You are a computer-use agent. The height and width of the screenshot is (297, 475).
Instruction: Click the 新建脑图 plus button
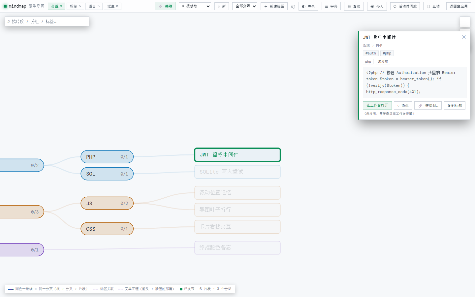point(274,6)
